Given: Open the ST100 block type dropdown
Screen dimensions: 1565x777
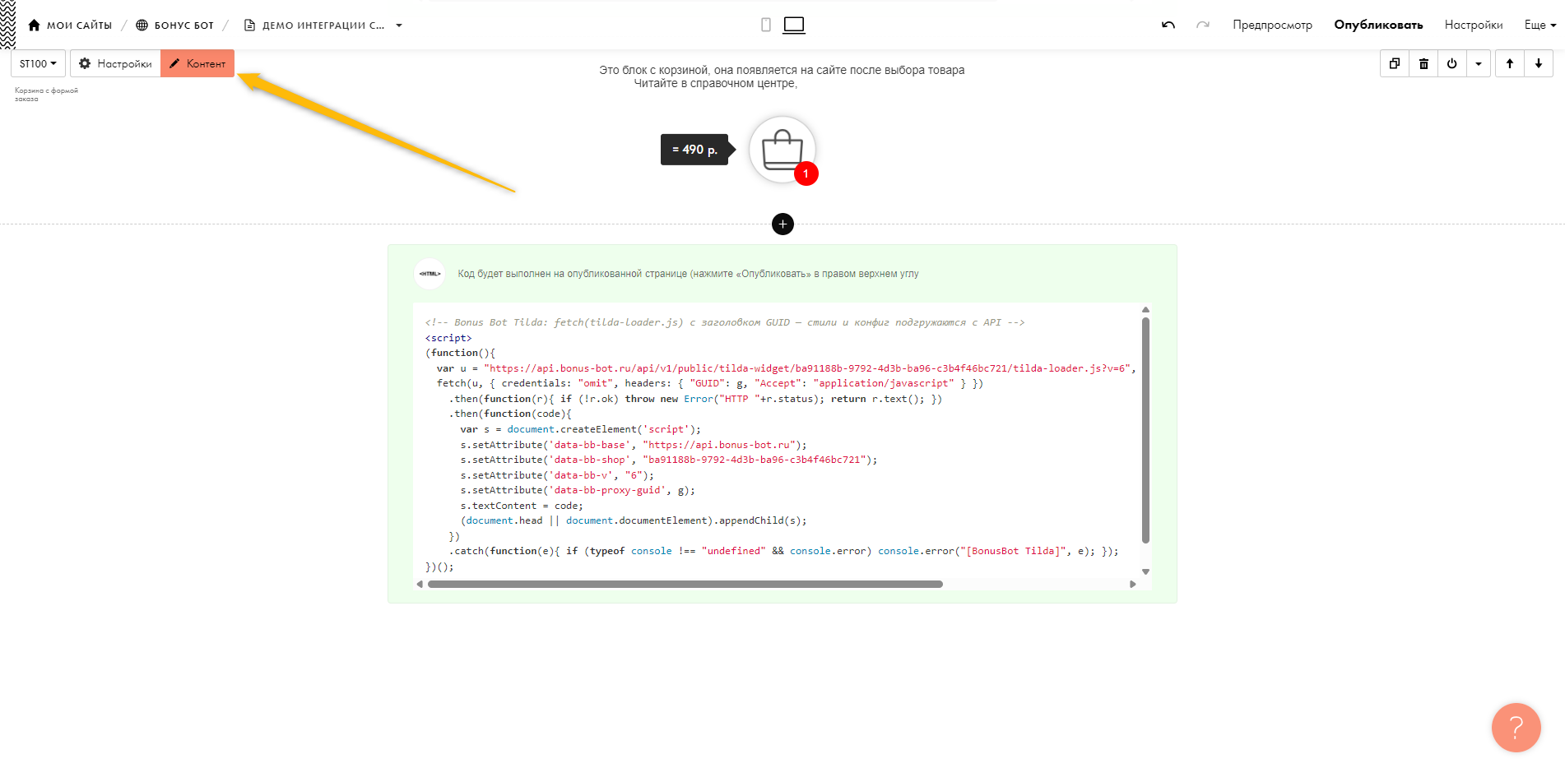Looking at the screenshot, I should tap(38, 63).
